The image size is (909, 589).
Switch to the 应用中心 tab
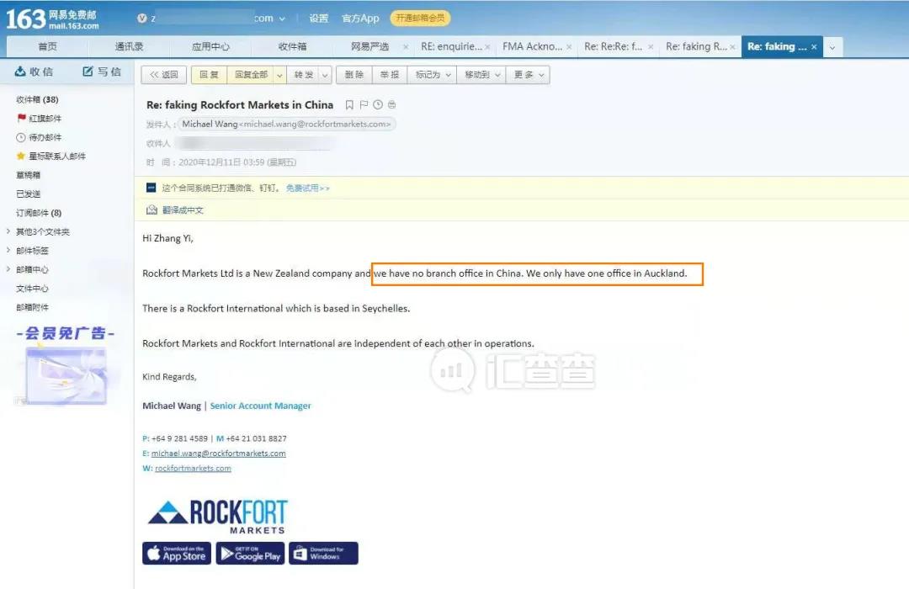tap(210, 47)
